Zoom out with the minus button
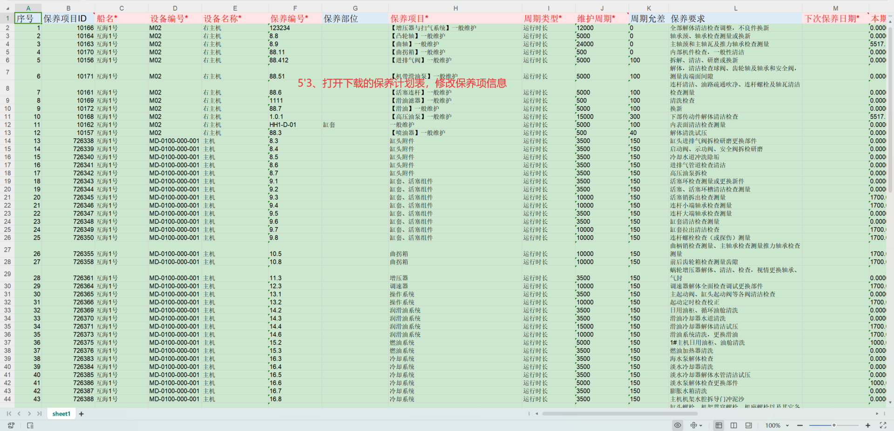Screen dimensions: 894x431 tap(800, 425)
